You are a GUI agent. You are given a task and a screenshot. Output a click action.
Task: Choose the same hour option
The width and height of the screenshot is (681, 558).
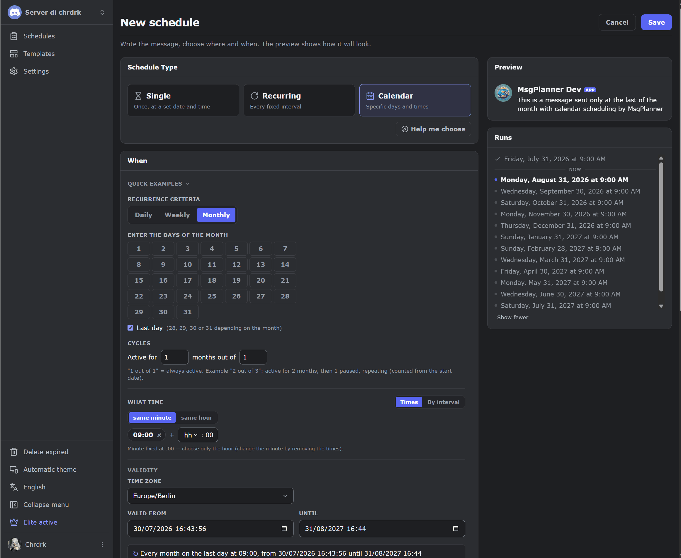(x=196, y=418)
